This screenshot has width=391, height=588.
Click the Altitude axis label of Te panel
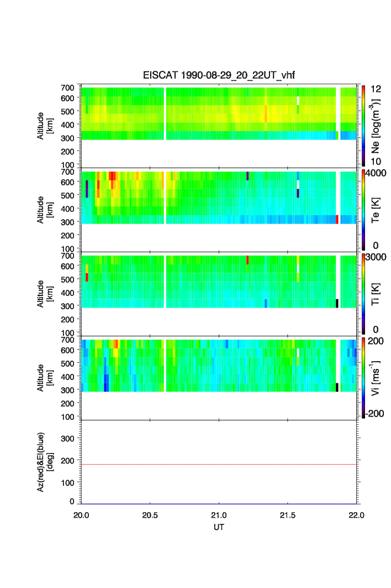pyautogui.click(x=45, y=210)
